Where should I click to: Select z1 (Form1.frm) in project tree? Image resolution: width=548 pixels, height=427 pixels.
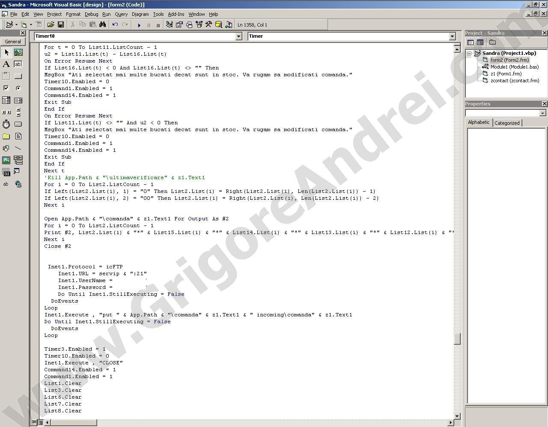pyautogui.click(x=506, y=74)
